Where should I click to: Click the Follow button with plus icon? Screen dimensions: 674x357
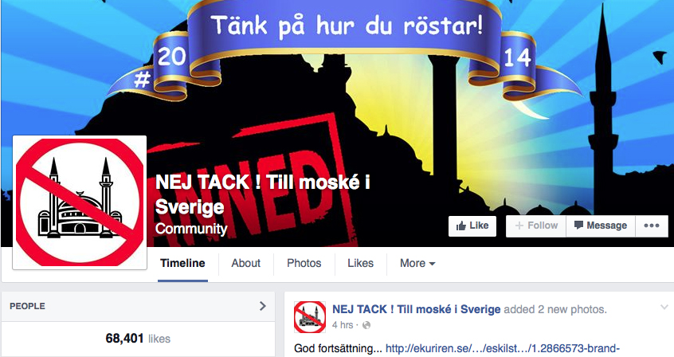coord(536,226)
